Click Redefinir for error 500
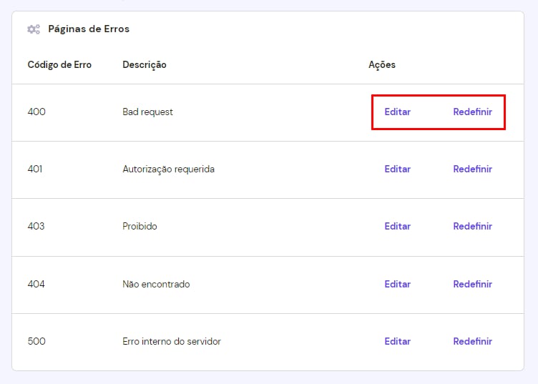This screenshot has height=384, width=538. tap(472, 341)
